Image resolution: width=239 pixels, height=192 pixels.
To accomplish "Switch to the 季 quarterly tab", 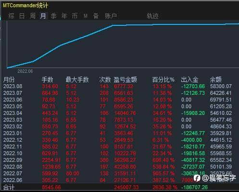I will pyautogui.click(x=53, y=16).
